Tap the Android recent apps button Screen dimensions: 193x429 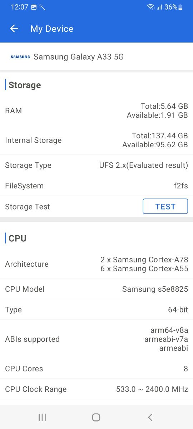pyautogui.click(x=42, y=417)
